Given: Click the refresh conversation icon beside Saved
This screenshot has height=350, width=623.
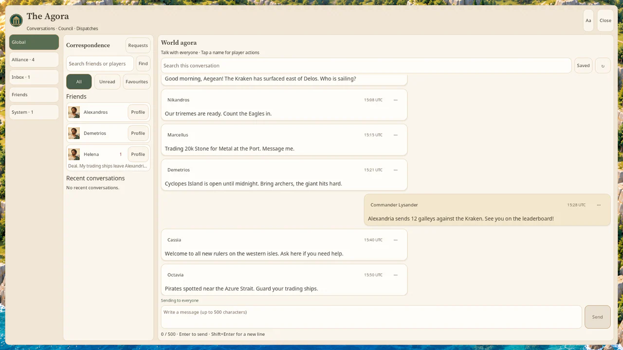Looking at the screenshot, I should (x=603, y=66).
